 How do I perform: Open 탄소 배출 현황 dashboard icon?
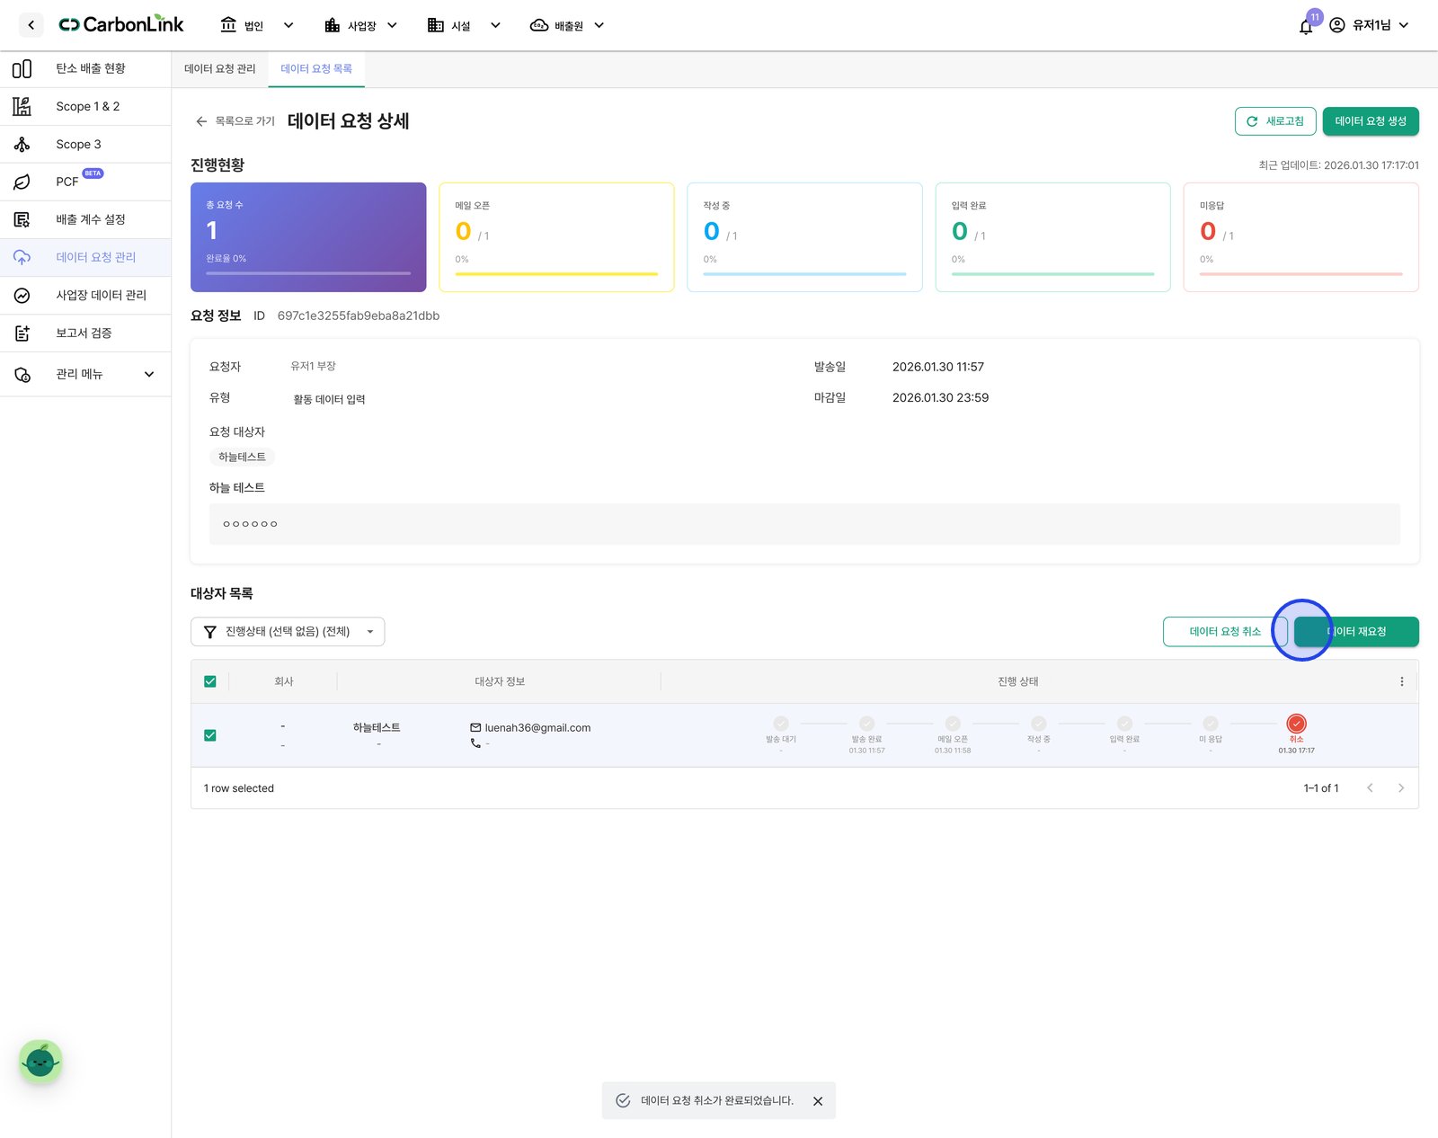click(22, 68)
